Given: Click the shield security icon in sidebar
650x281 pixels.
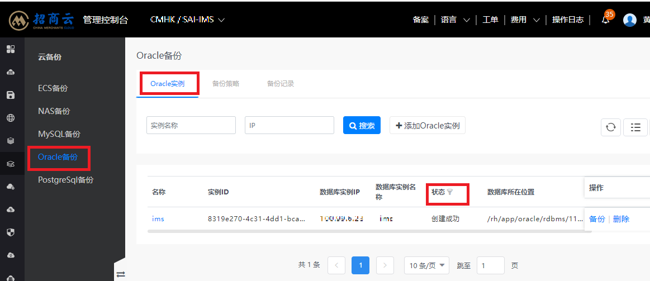Looking at the screenshot, I should (11, 232).
